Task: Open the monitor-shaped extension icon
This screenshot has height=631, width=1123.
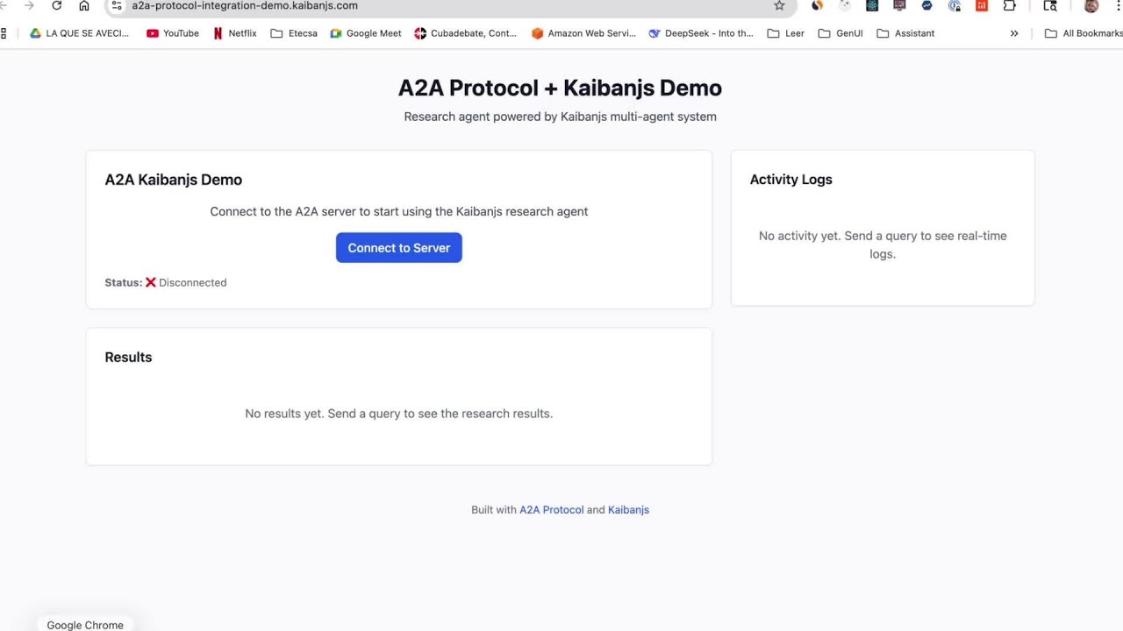Action: point(899,5)
